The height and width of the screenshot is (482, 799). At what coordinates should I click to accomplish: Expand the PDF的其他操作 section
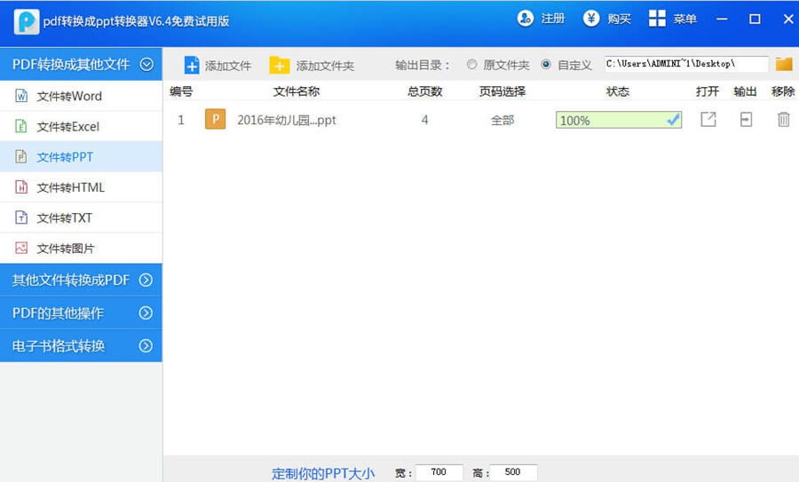(146, 313)
